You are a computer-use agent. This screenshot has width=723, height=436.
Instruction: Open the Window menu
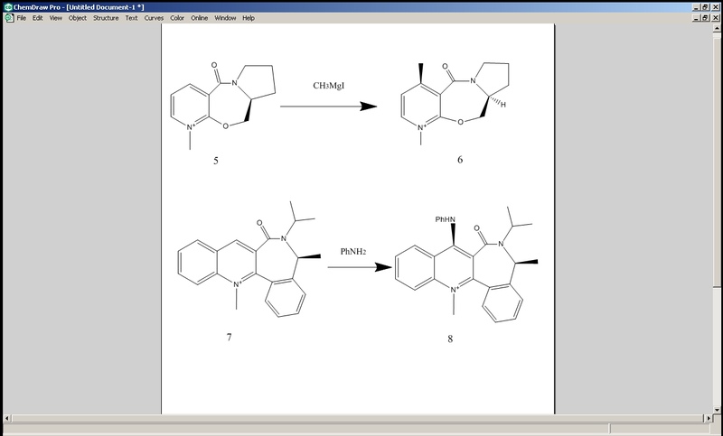[225, 18]
